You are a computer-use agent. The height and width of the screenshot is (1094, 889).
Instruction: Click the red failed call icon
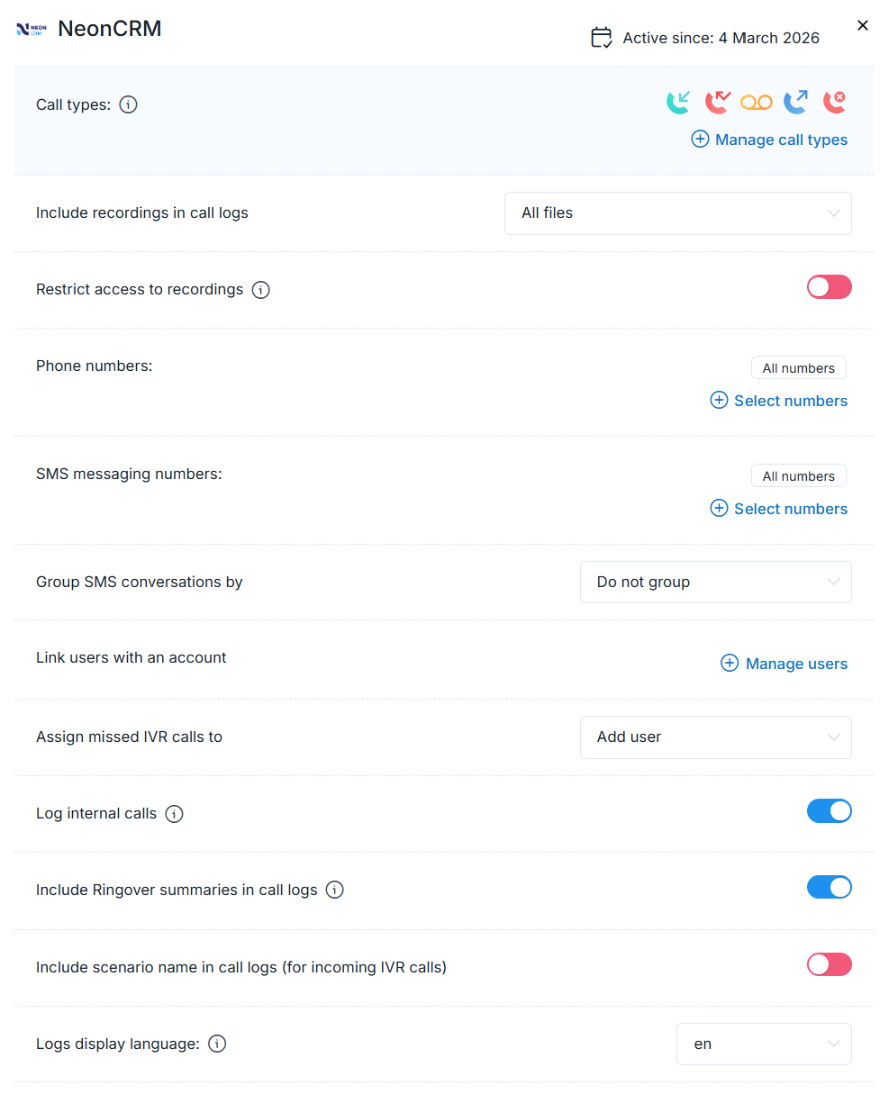835,103
